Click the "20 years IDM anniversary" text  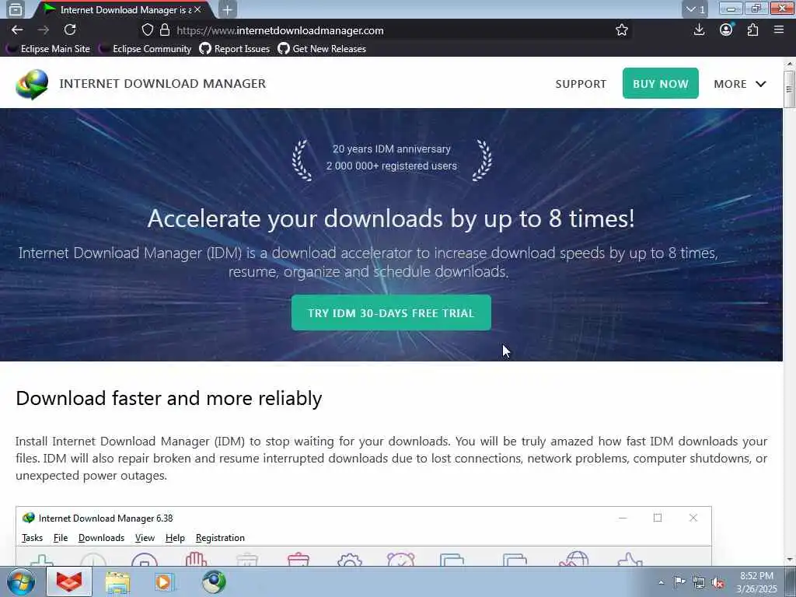(x=392, y=148)
